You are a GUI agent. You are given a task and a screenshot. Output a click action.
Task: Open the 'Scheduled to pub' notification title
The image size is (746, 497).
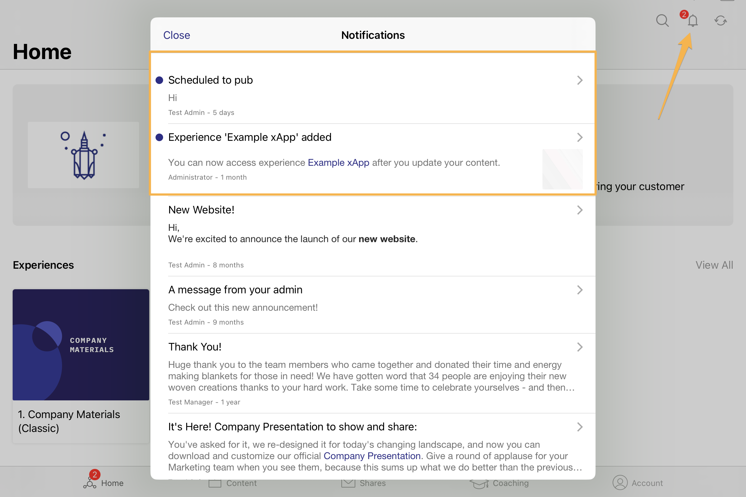click(x=211, y=80)
